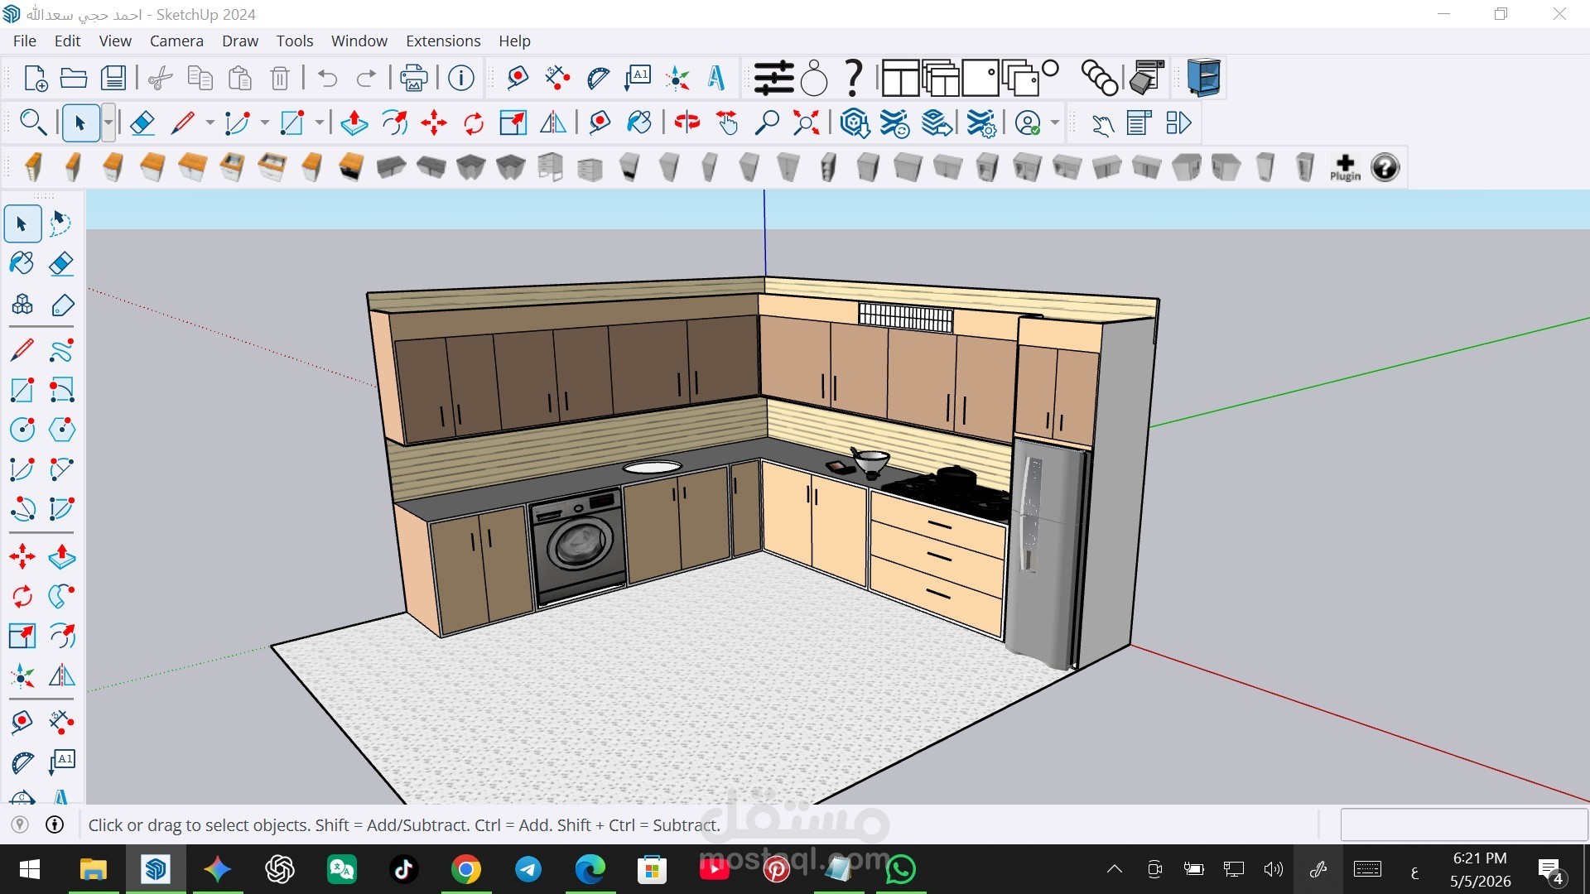The image size is (1590, 894).
Task: Select the Pie tool in left toolbar
Action: (61, 508)
